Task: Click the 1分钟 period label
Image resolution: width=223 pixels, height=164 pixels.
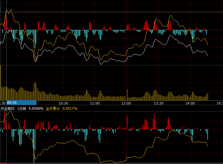Action: click(x=22, y=109)
